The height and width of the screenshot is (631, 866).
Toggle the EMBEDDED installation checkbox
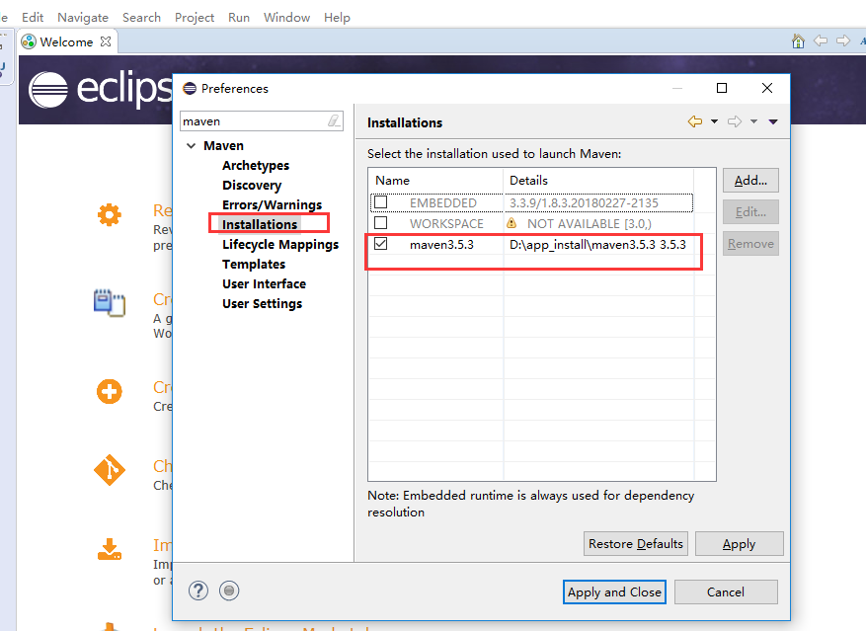(380, 202)
